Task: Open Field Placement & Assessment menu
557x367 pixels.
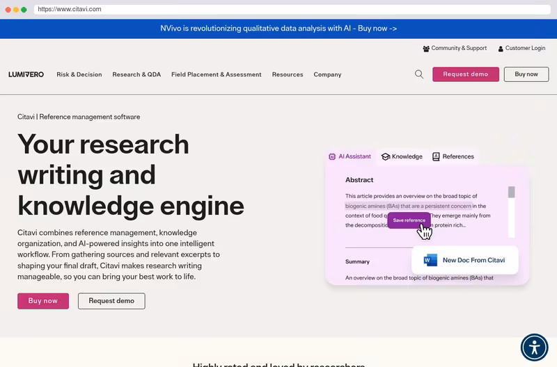Action: click(217, 74)
